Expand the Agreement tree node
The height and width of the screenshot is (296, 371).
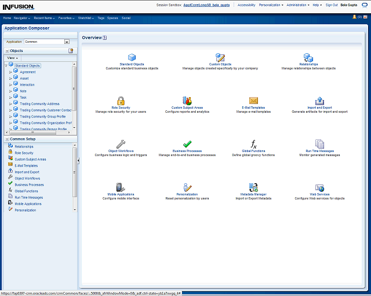[x=10, y=72]
